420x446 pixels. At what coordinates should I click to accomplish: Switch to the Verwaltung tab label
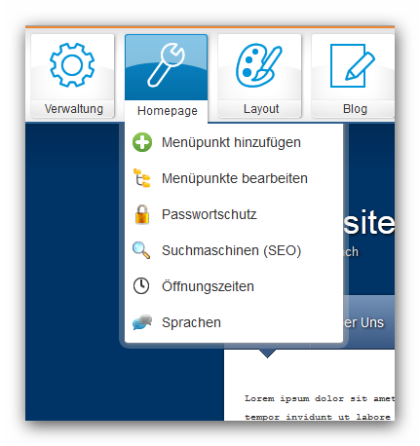74,109
